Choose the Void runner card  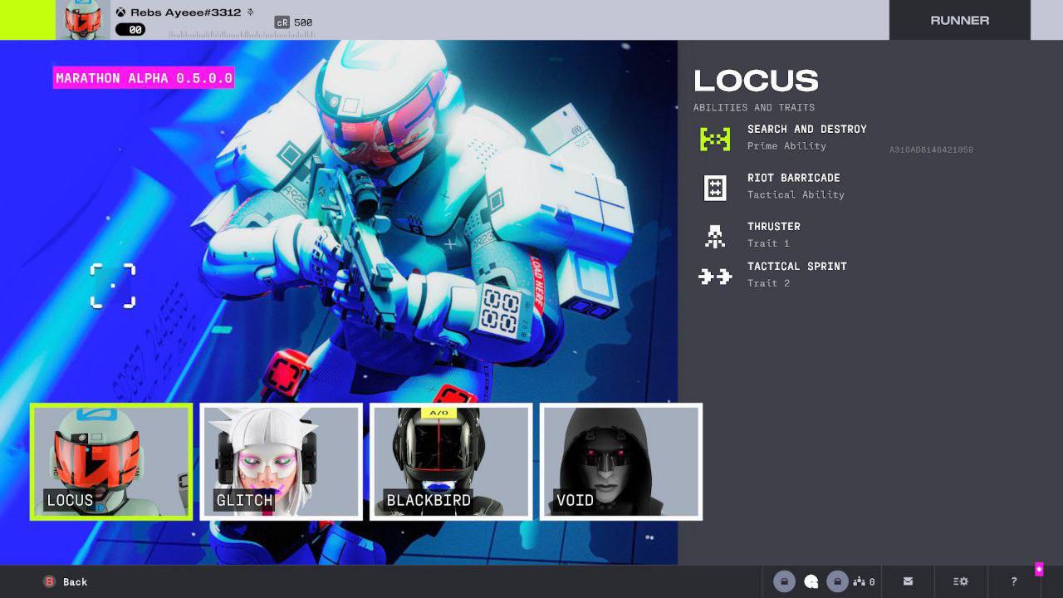tap(621, 462)
